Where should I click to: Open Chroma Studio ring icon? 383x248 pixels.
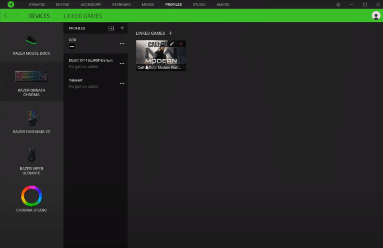click(31, 196)
